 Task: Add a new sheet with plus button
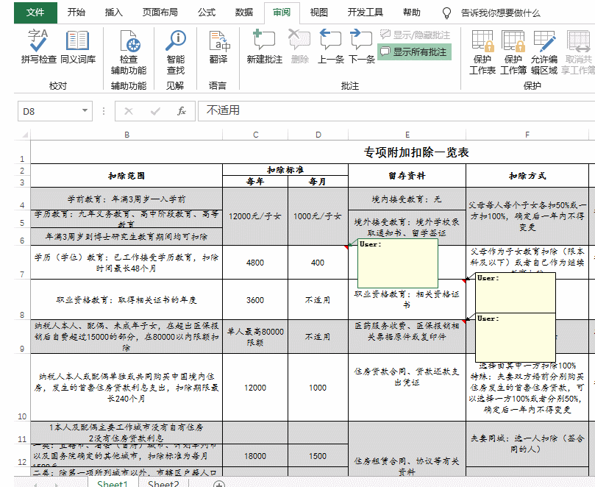pyautogui.click(x=219, y=483)
